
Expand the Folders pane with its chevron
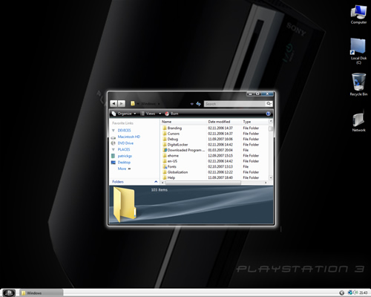click(x=156, y=182)
